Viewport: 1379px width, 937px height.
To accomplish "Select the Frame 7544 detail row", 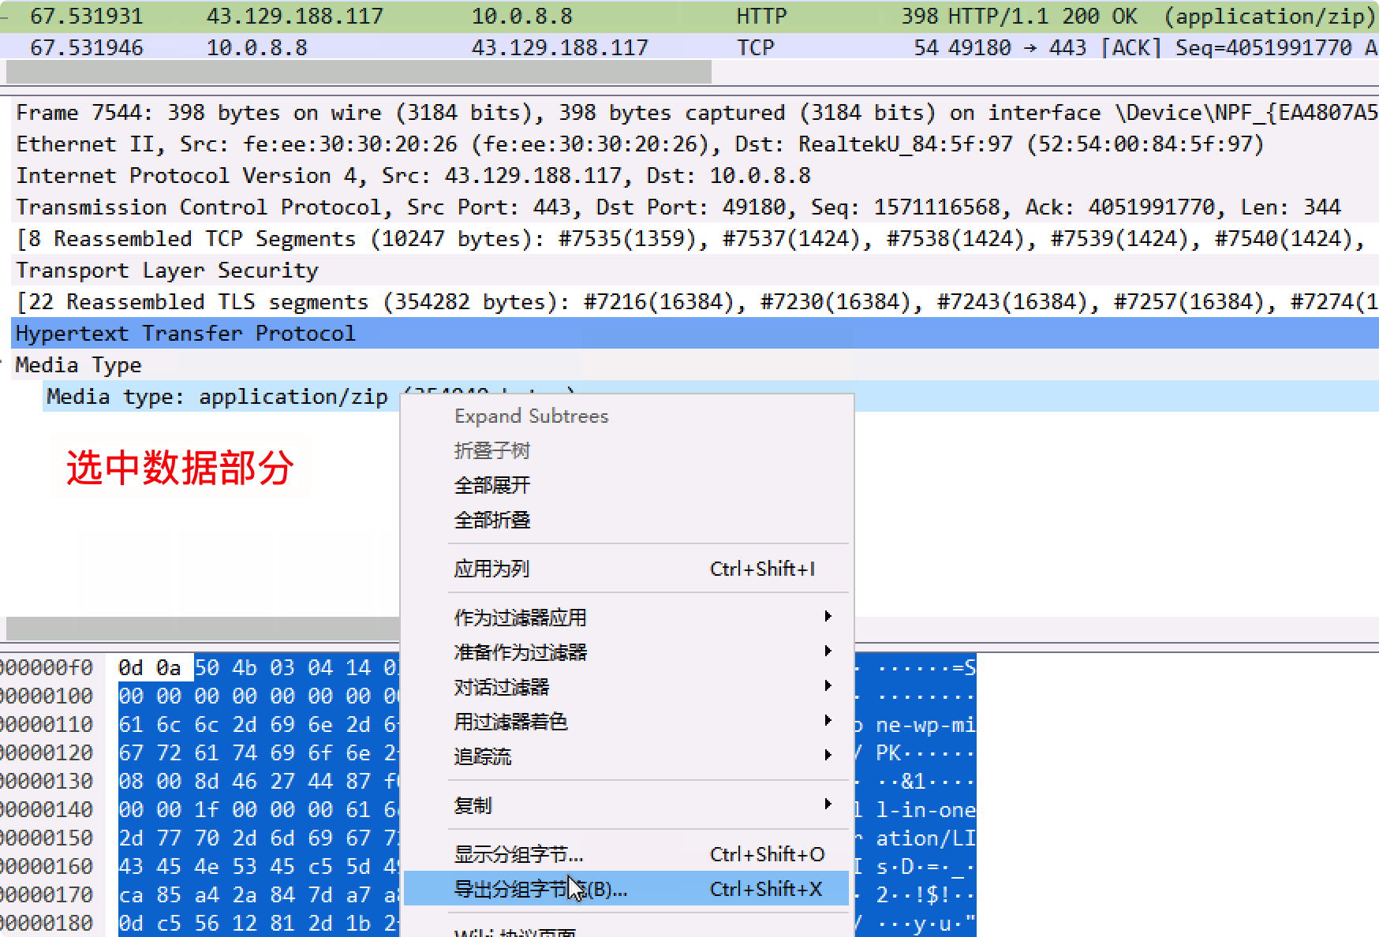I will tap(316, 112).
